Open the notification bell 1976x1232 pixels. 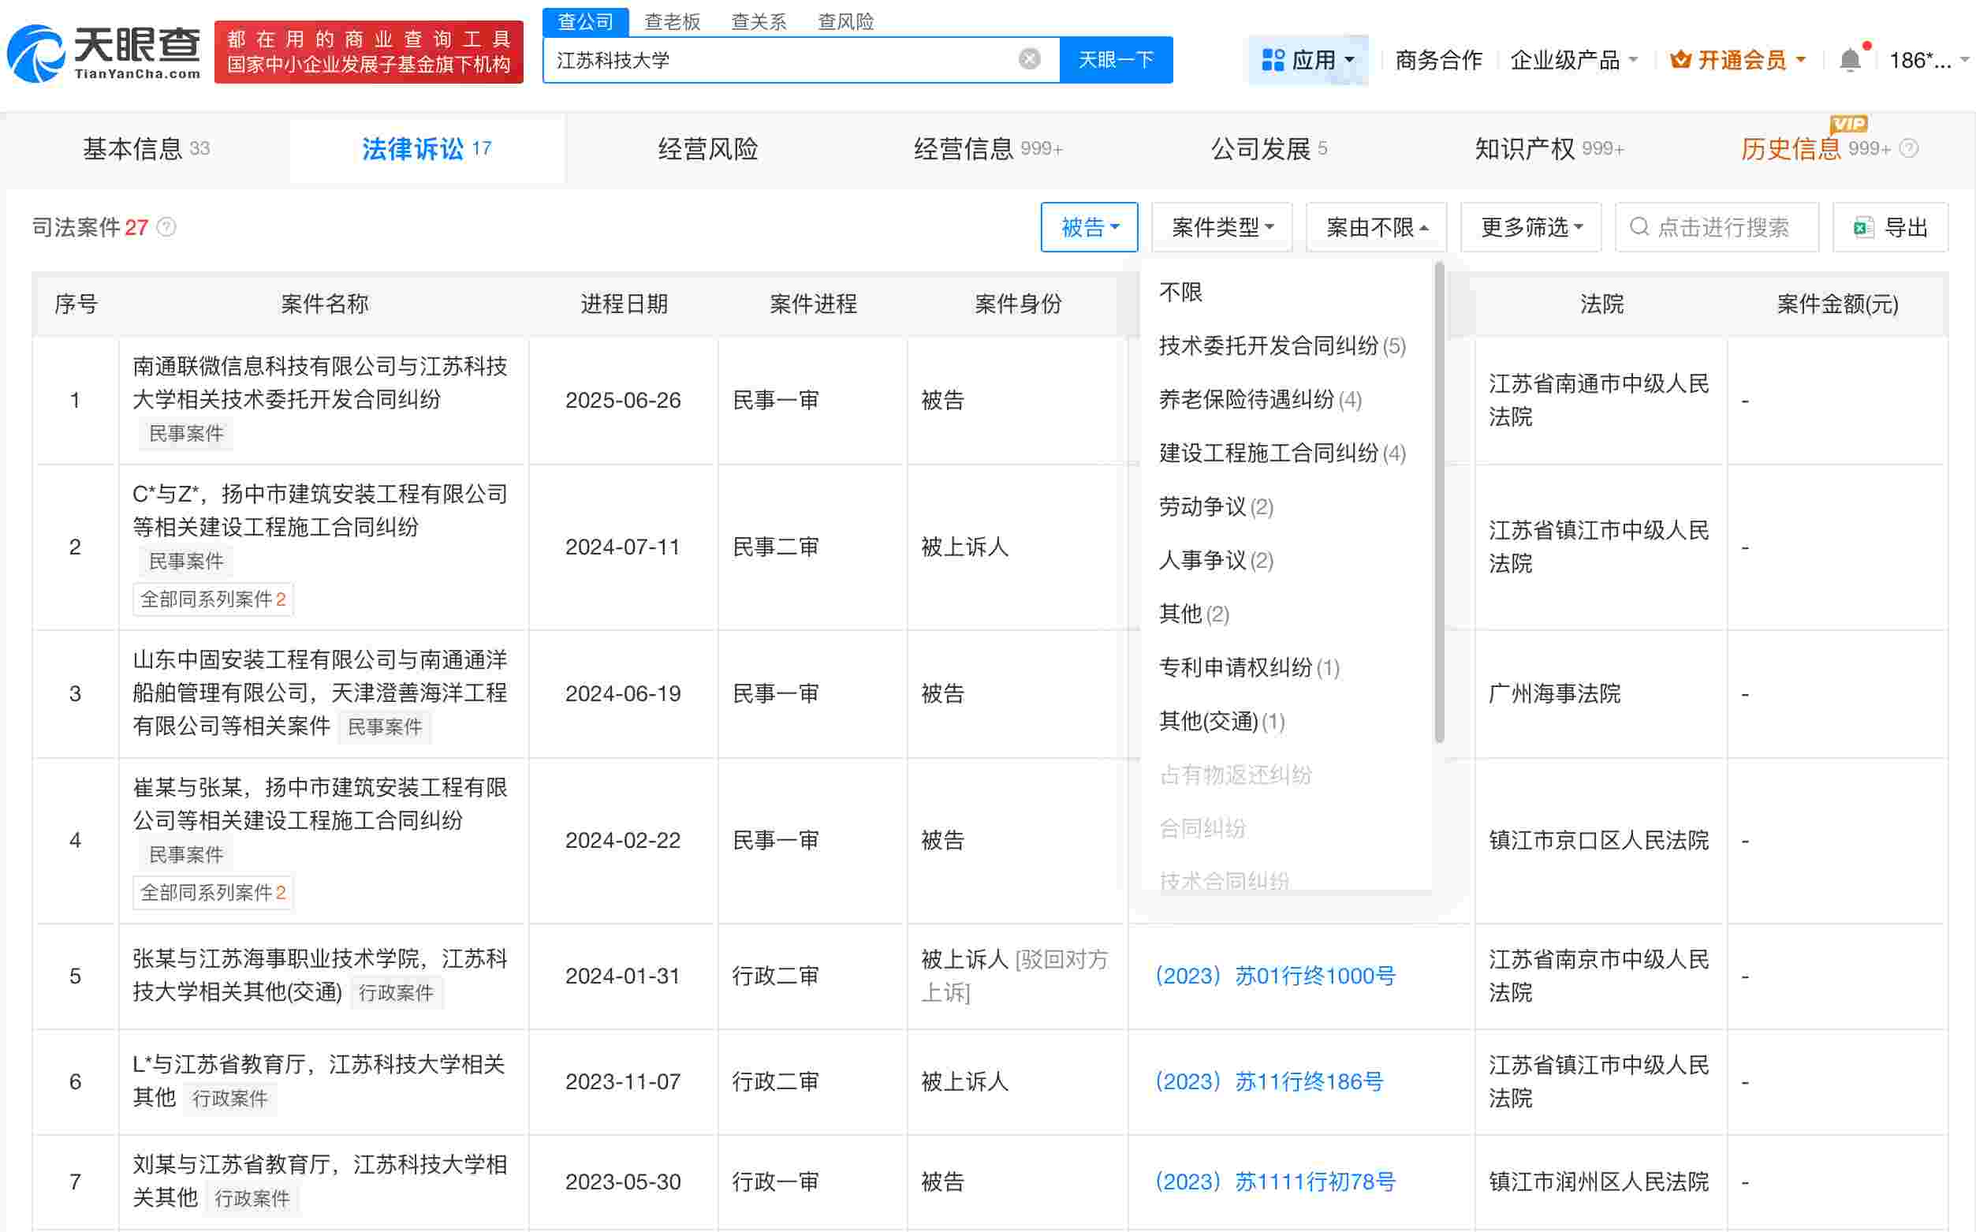coord(1849,58)
